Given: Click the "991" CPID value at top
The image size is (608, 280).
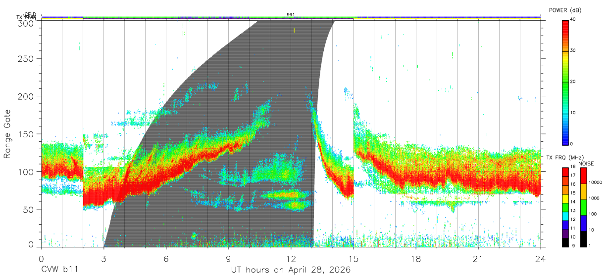Looking at the screenshot, I should [291, 14].
